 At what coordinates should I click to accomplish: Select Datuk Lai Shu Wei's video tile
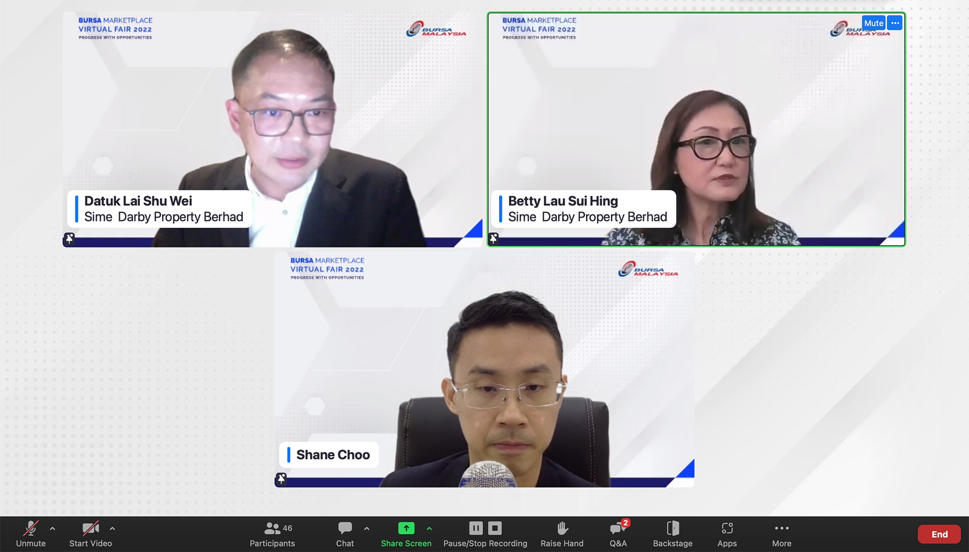[273, 129]
